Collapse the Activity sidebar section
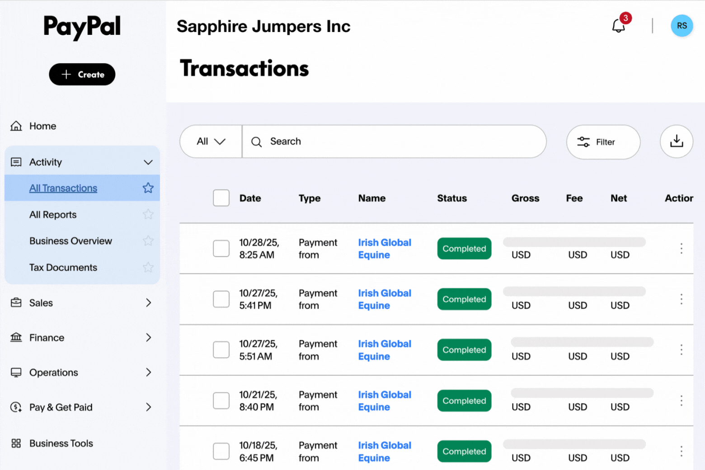Screen dimensions: 705x470 [148, 162]
